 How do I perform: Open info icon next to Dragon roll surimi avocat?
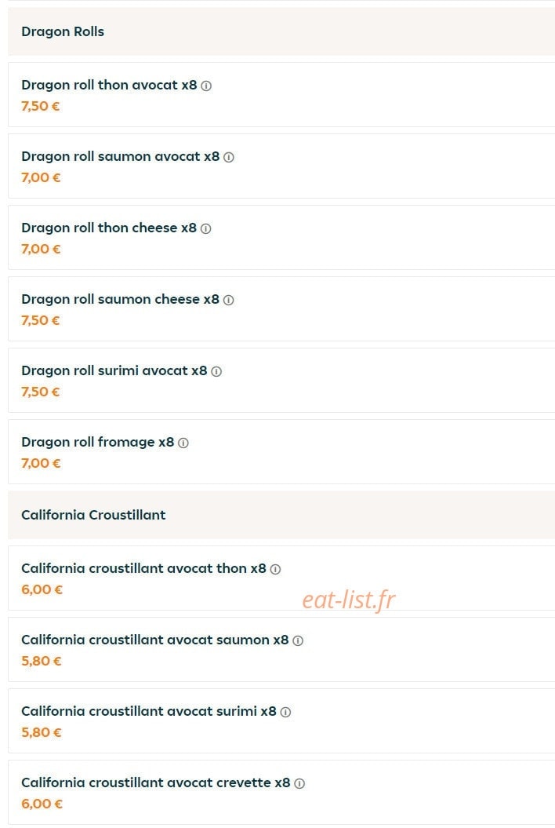click(216, 371)
